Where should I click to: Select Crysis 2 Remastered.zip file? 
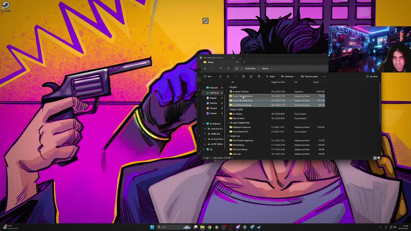pyautogui.click(x=277, y=100)
